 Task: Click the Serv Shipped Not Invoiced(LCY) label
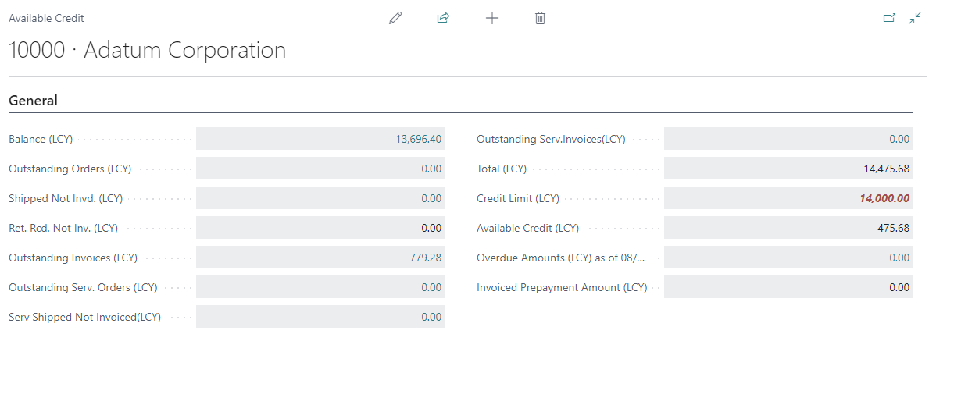tap(84, 317)
